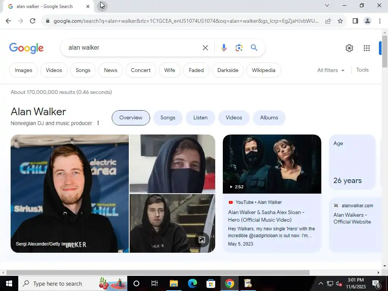Start voice search with microphone icon
This screenshot has width=388, height=291.
click(224, 48)
